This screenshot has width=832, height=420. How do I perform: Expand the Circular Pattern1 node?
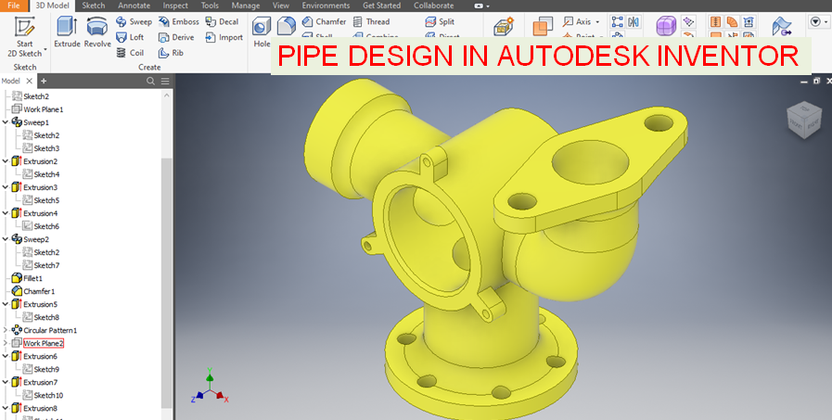pos(6,330)
